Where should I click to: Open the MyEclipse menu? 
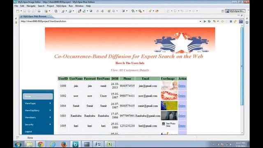(x=61, y=6)
